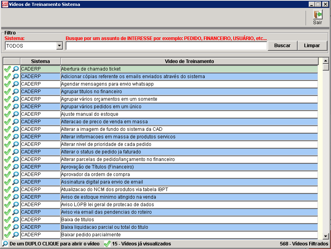
Task: Click magnifier for Assinatura digital para envio de email
Action: point(15,182)
